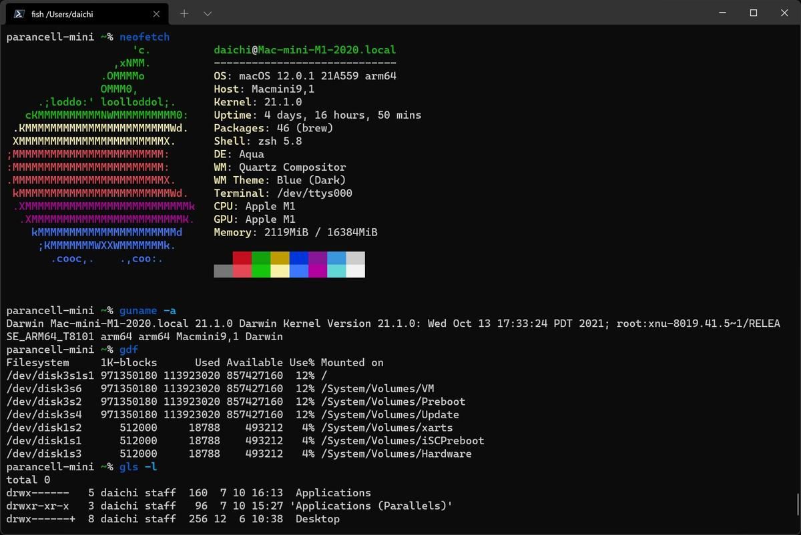Image resolution: width=801 pixels, height=535 pixels.
Task: Click the 'DE: Aqua' line
Action: [239, 154]
